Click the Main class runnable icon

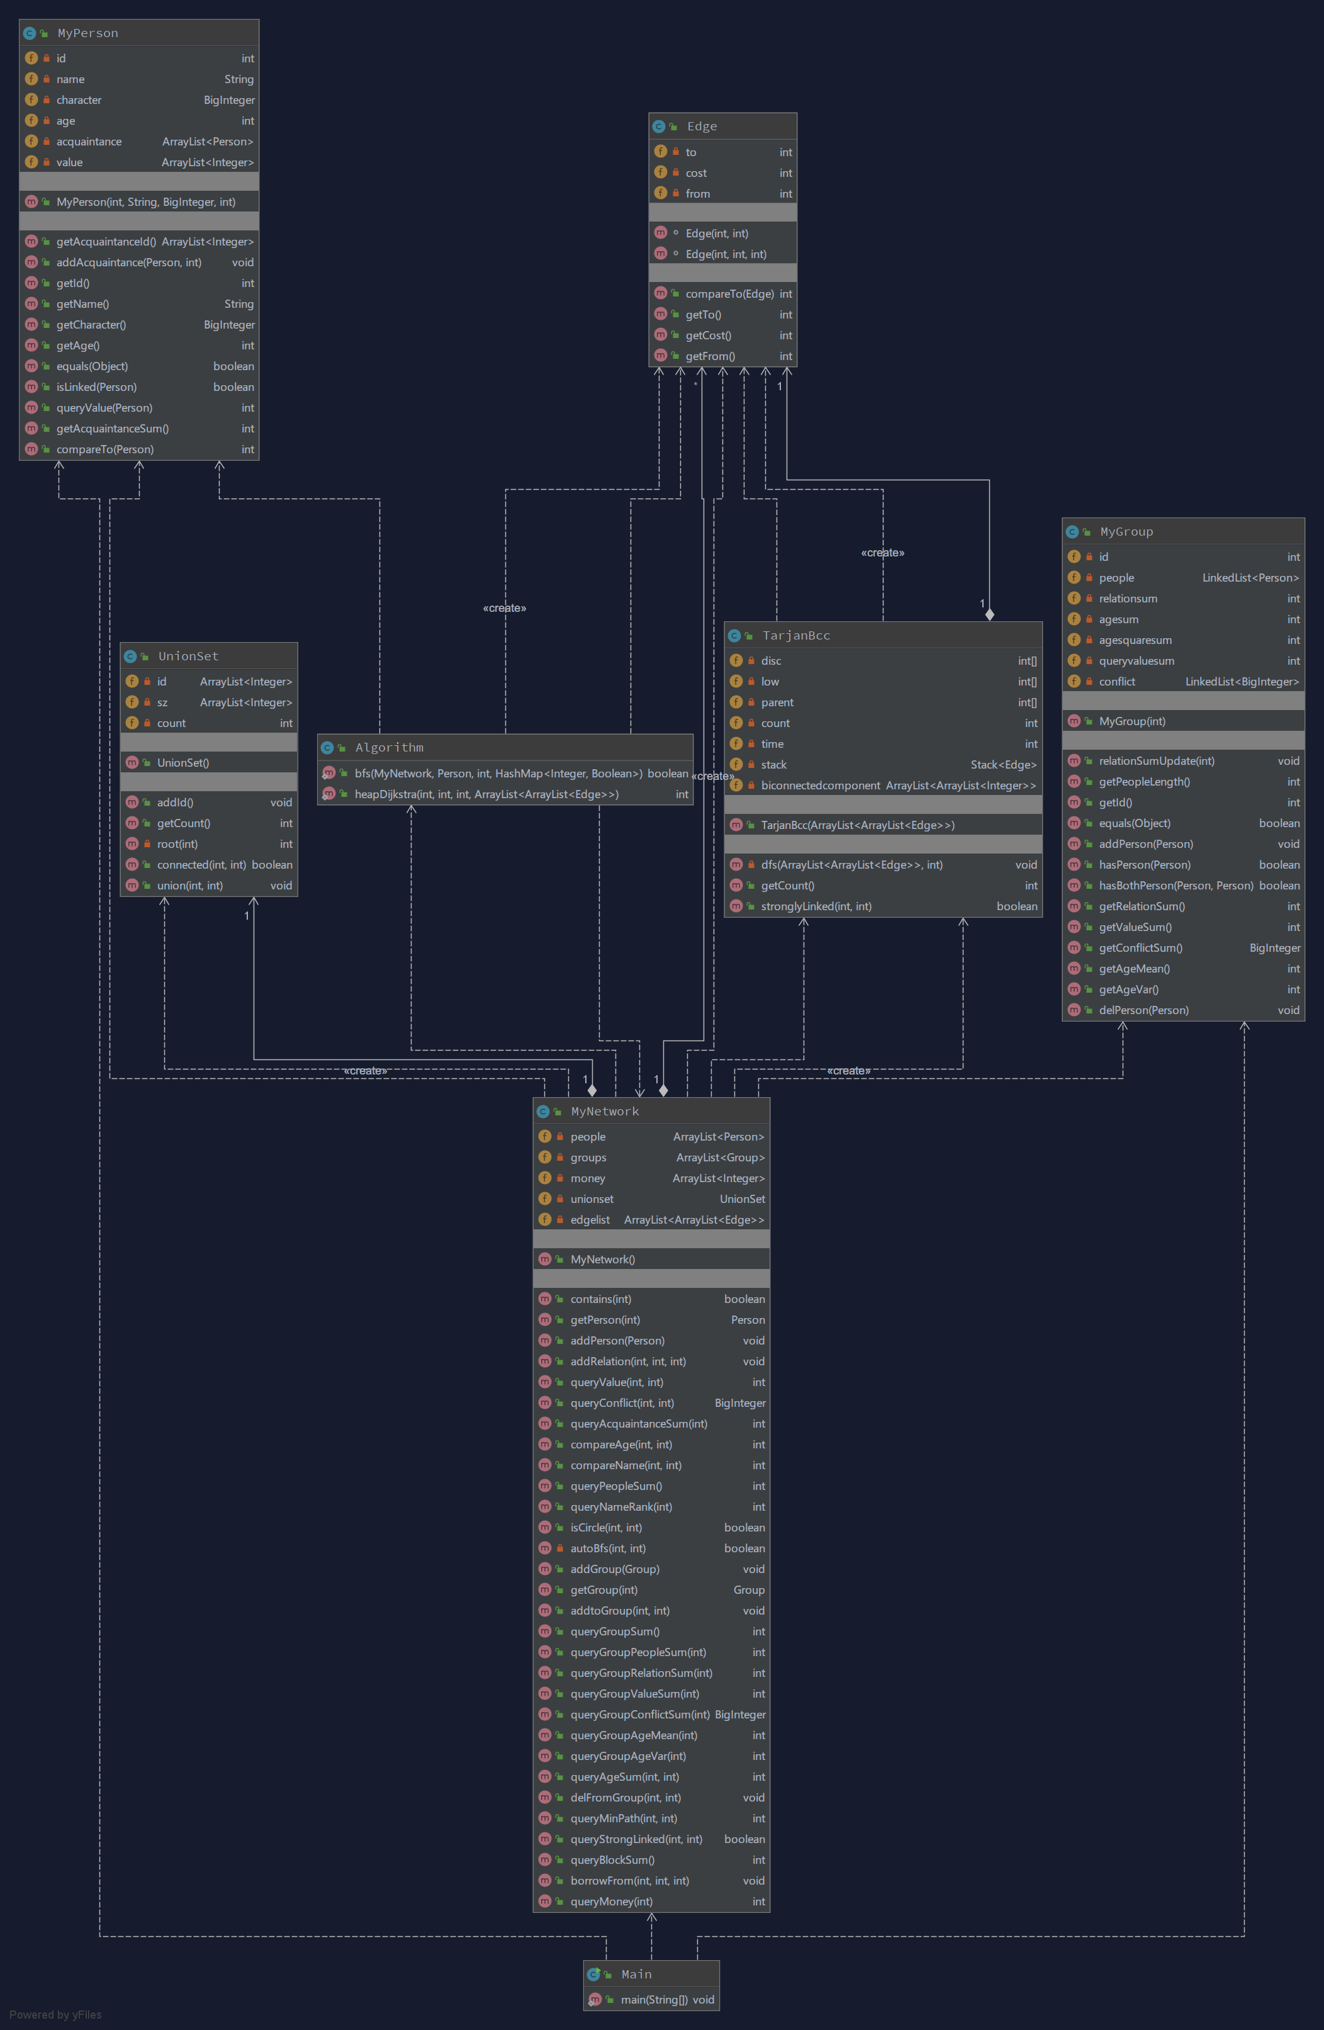click(593, 1974)
